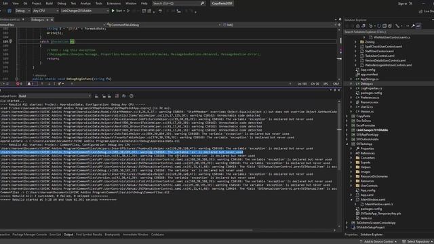Open the Window menu
The width and height of the screenshot is (434, 244).
coord(131,3)
